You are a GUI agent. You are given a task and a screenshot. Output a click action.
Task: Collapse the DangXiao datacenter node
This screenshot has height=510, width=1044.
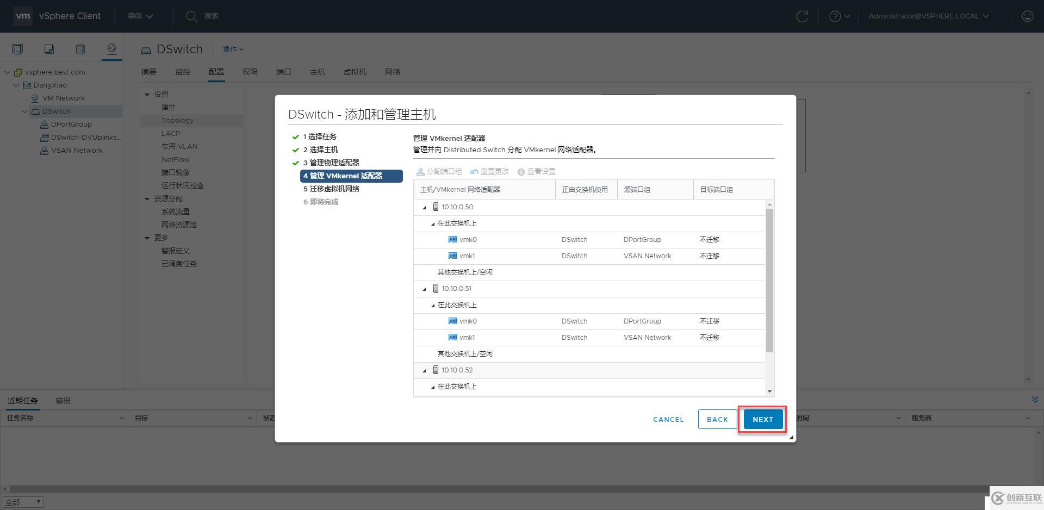[16, 85]
